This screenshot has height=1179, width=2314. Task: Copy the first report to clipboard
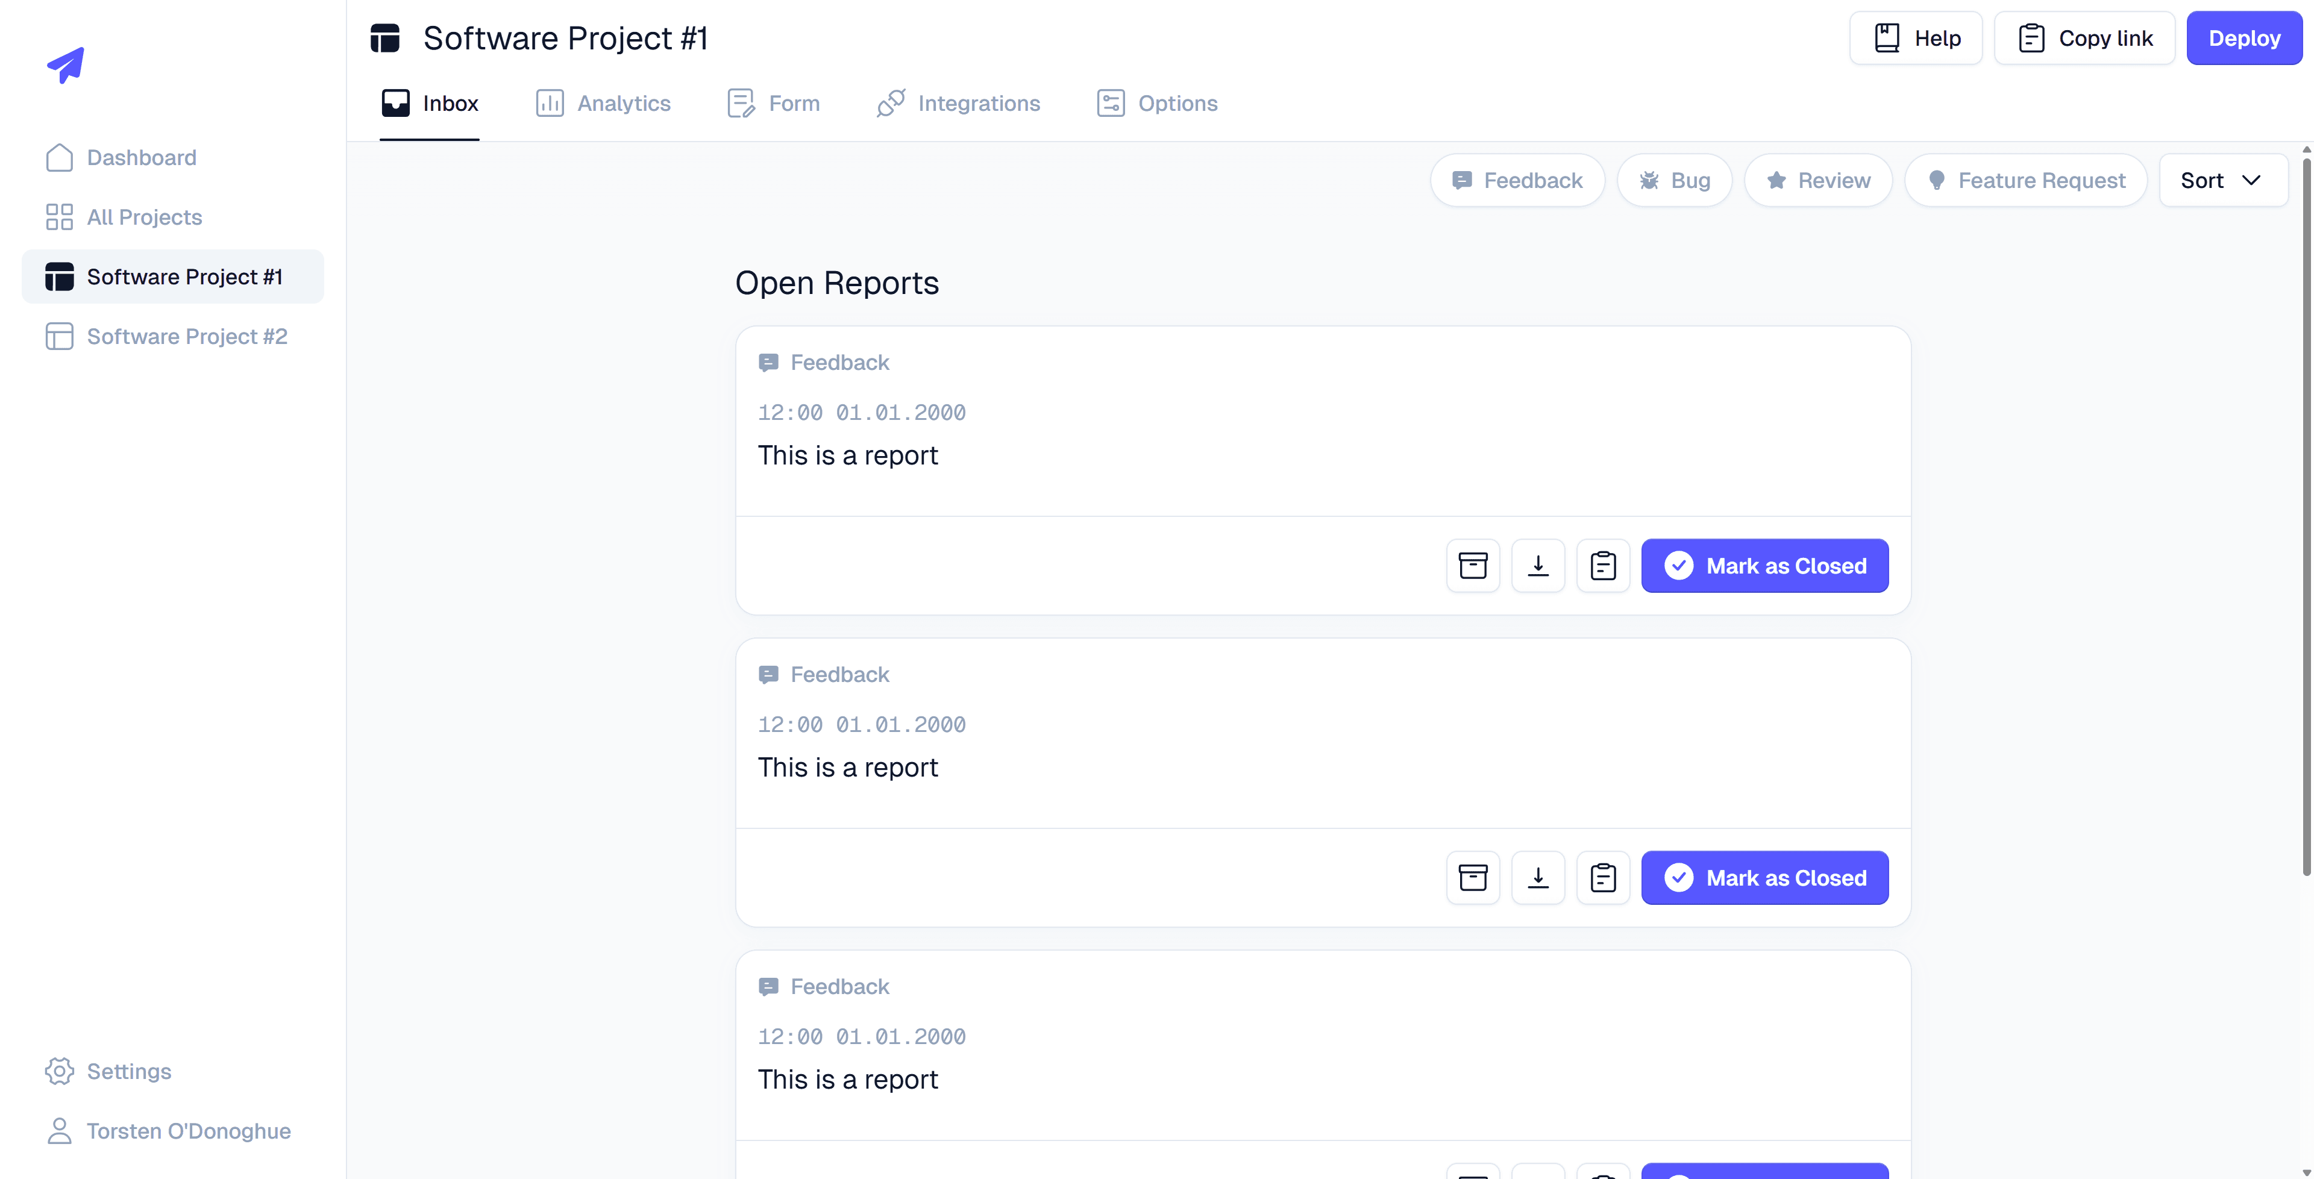(x=1602, y=566)
